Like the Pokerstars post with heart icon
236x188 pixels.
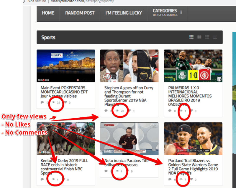65,102
